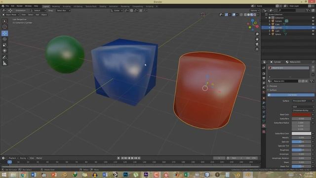Select the Select Box tool in left toolbar
316x178 pixels.
[x=4, y=21]
